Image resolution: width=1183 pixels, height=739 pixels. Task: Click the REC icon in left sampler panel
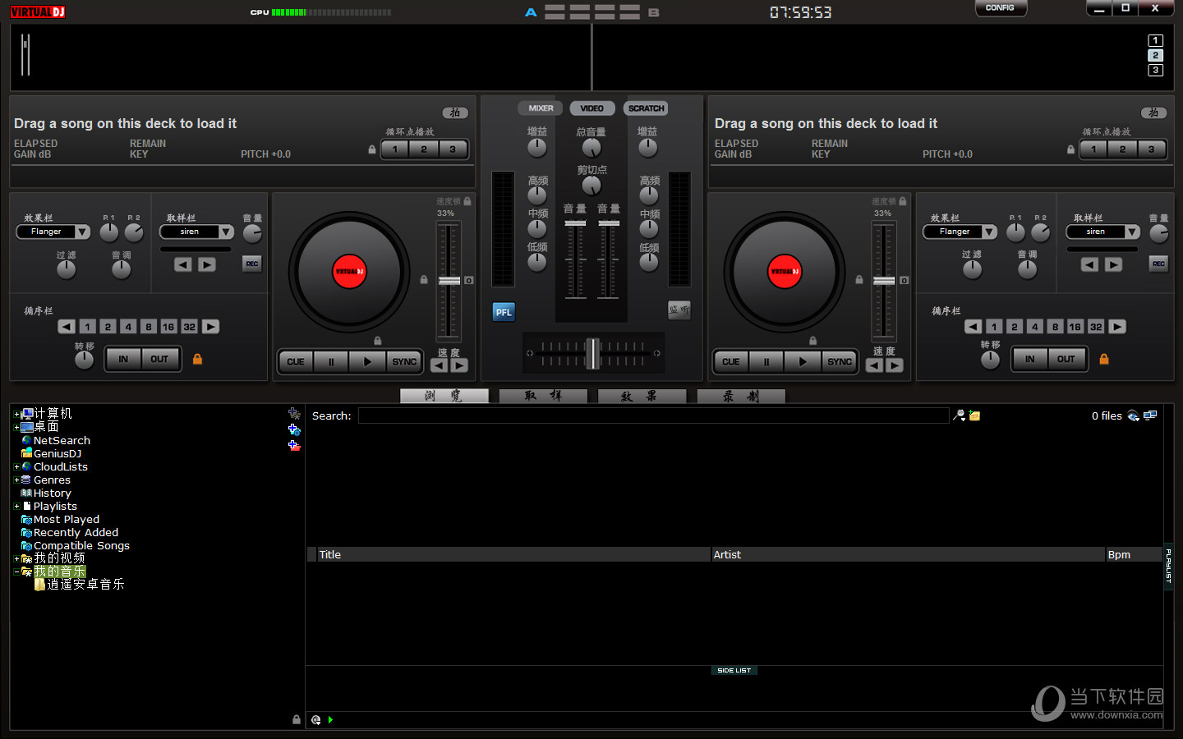click(251, 264)
